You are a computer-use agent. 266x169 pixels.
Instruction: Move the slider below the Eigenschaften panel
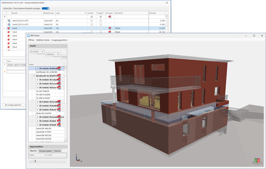pos(35,161)
